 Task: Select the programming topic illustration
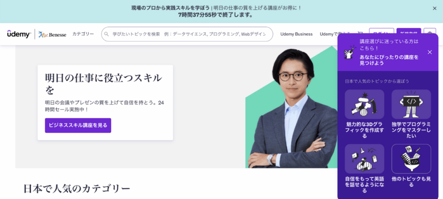411,104
